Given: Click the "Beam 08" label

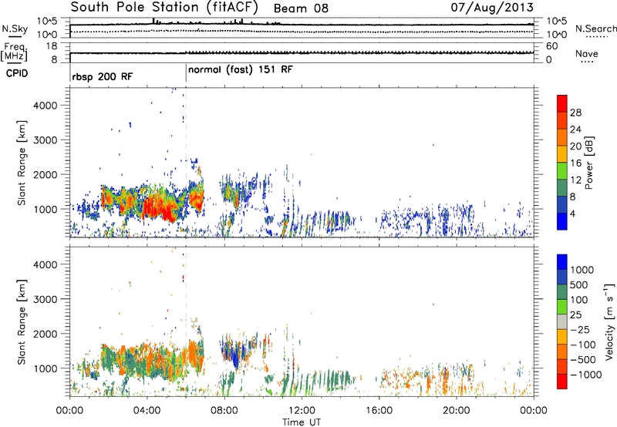Looking at the screenshot, I should pyautogui.click(x=301, y=8).
